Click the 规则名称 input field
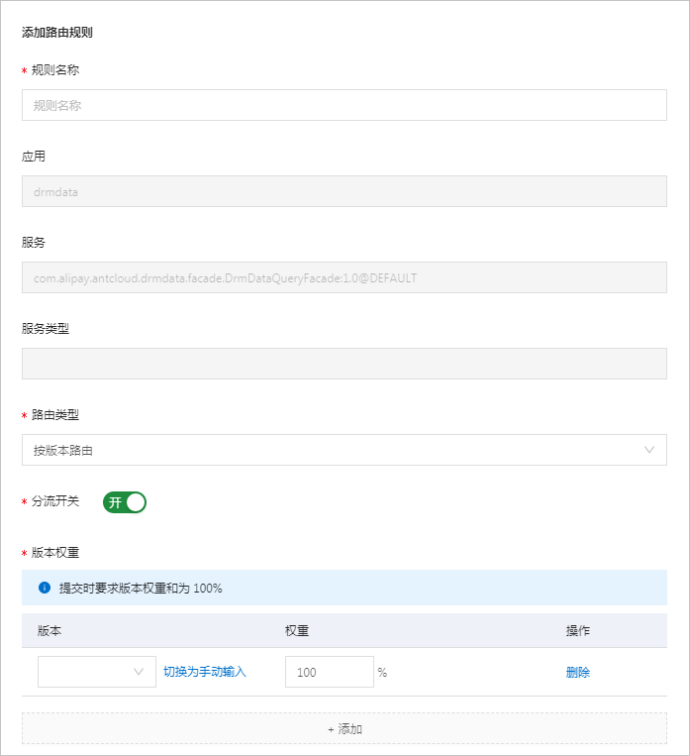The image size is (690, 756). click(345, 105)
